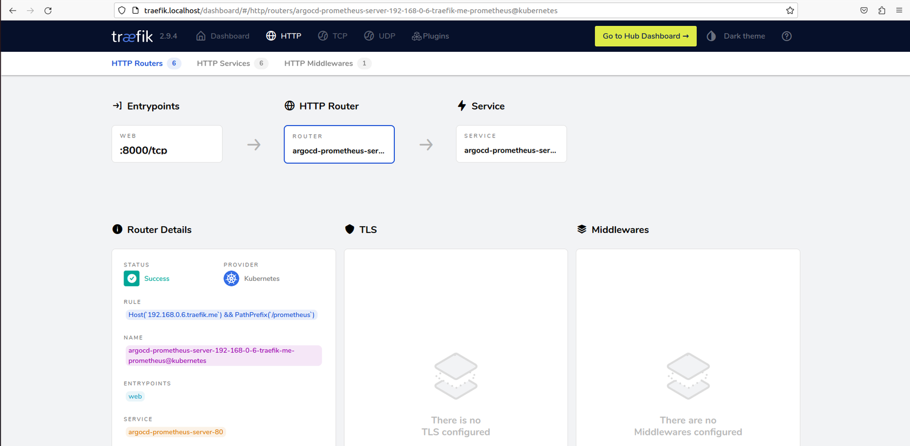Bookmark this page with the star icon
Screen dimensions: 910x446
(x=790, y=10)
